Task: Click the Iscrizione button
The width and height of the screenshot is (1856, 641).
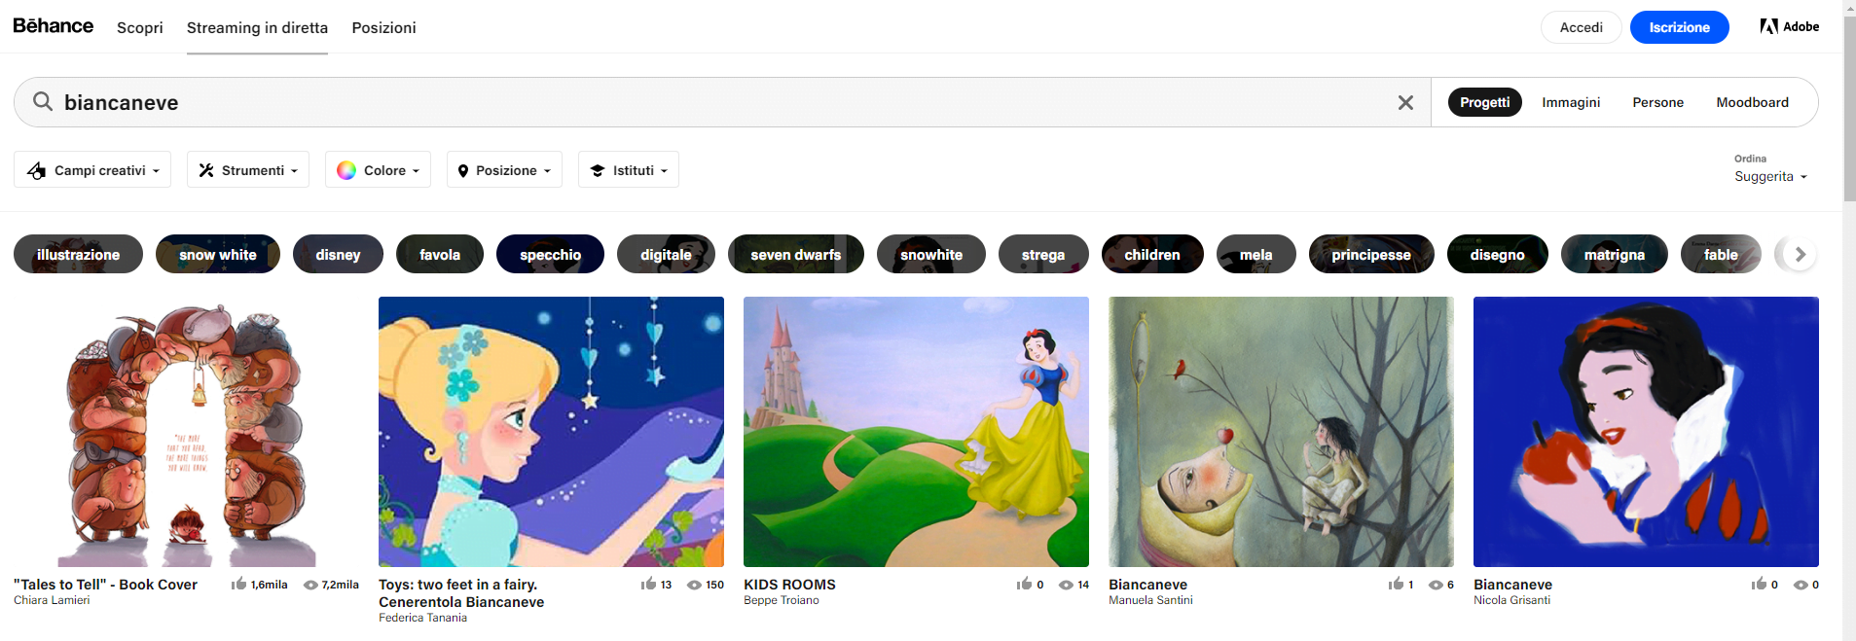Action: click(x=1679, y=27)
